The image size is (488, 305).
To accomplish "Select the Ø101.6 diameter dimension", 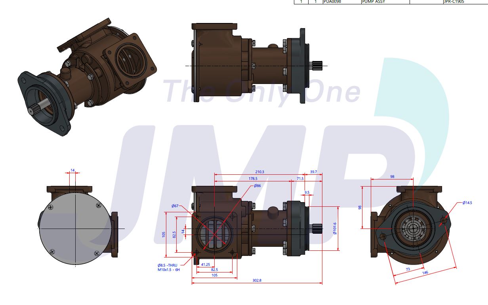I will click(334, 228).
